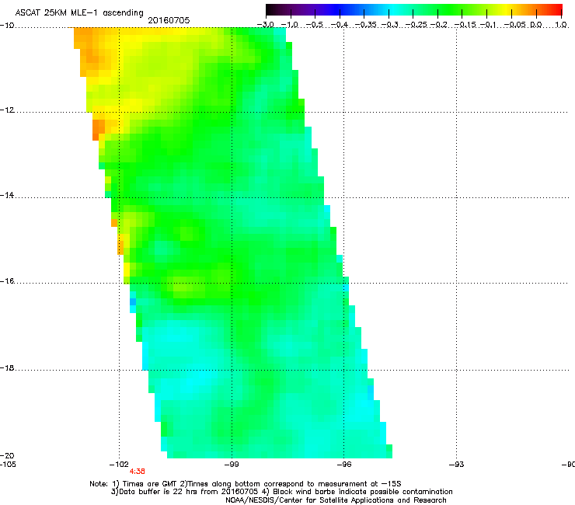Image resolution: width=575 pixels, height=505 pixels.
Task: Click the -12 latitude axis label
Action: (x=7, y=110)
